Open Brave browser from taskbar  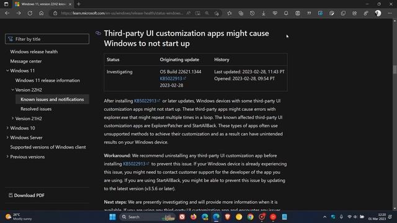coord(228,217)
